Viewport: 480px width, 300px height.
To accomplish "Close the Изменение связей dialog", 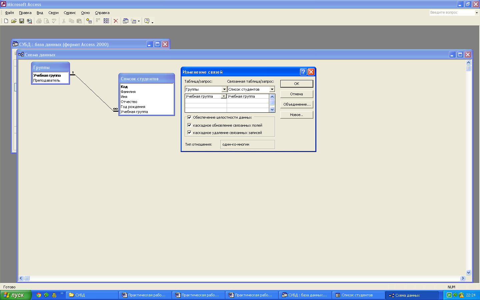I will (x=311, y=72).
